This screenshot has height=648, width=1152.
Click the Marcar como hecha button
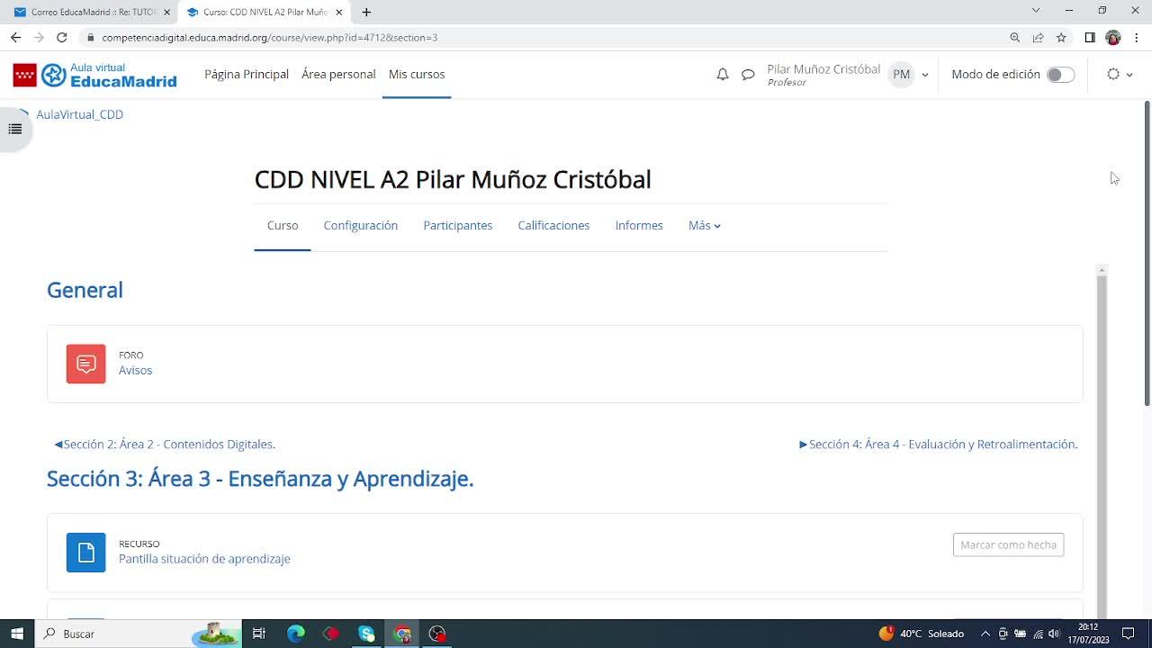[1008, 544]
